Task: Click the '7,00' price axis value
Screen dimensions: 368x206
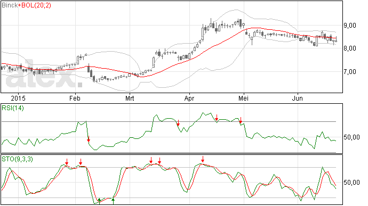Action: [350, 72]
